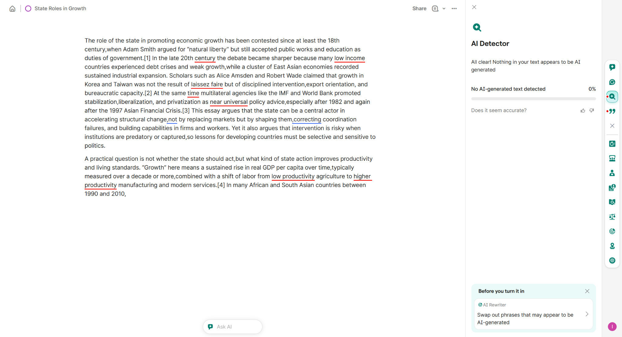
Task: Open the State Roles in Growth title
Action: [60, 9]
